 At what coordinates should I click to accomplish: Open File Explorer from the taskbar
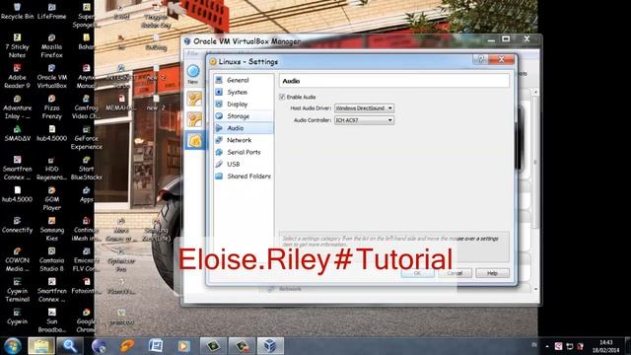[41, 346]
